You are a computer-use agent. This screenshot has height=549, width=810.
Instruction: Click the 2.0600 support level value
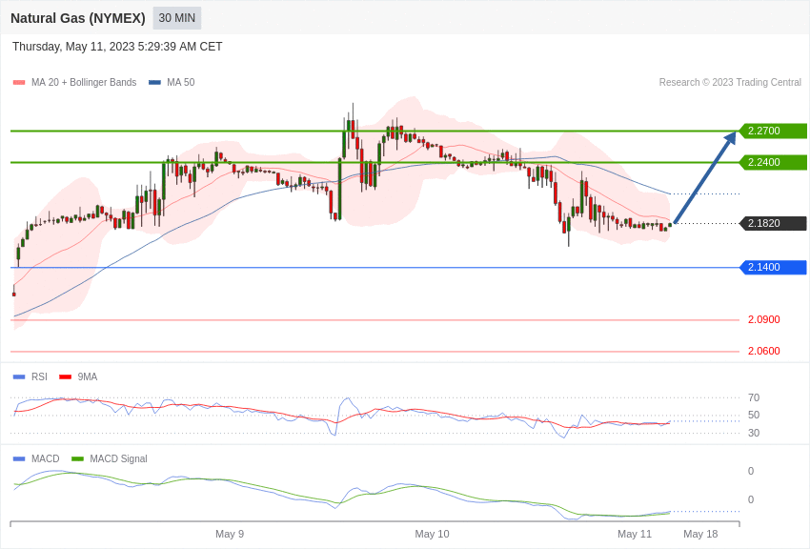pos(764,351)
